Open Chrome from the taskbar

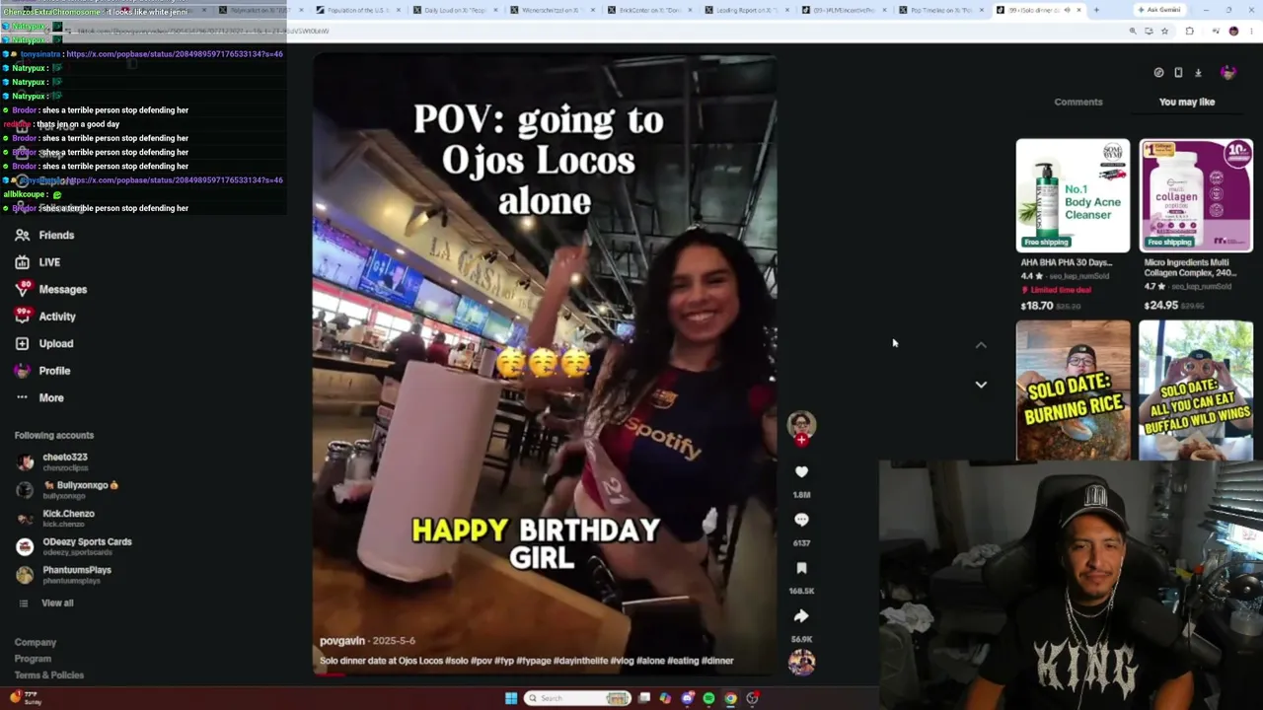click(730, 698)
